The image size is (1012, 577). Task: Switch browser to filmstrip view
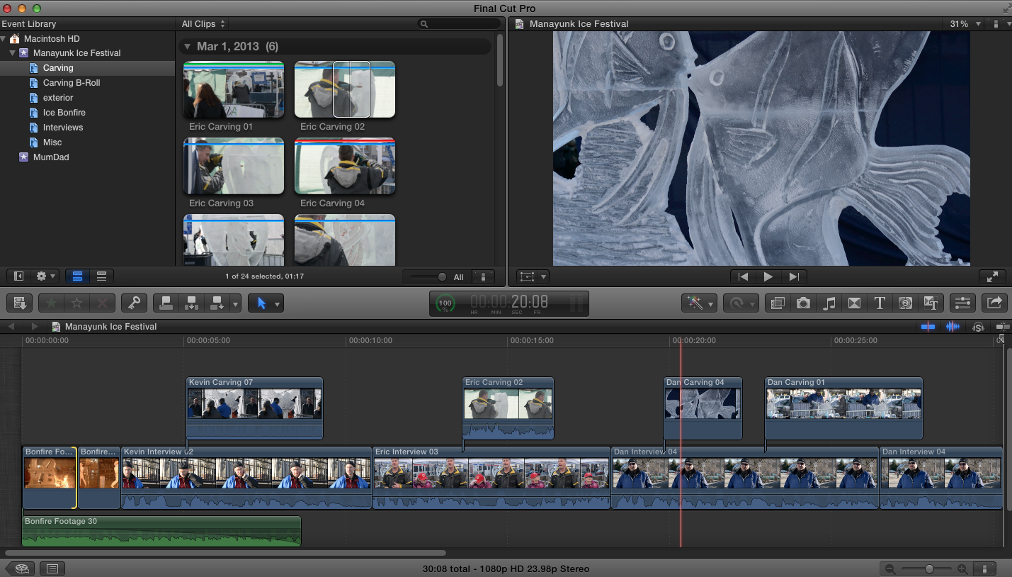point(78,276)
